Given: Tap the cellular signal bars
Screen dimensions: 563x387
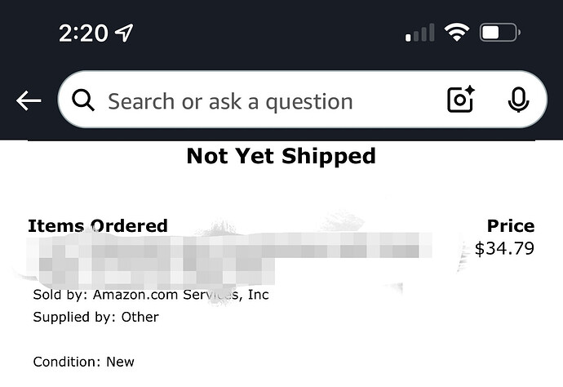Looking at the screenshot, I should tap(420, 34).
